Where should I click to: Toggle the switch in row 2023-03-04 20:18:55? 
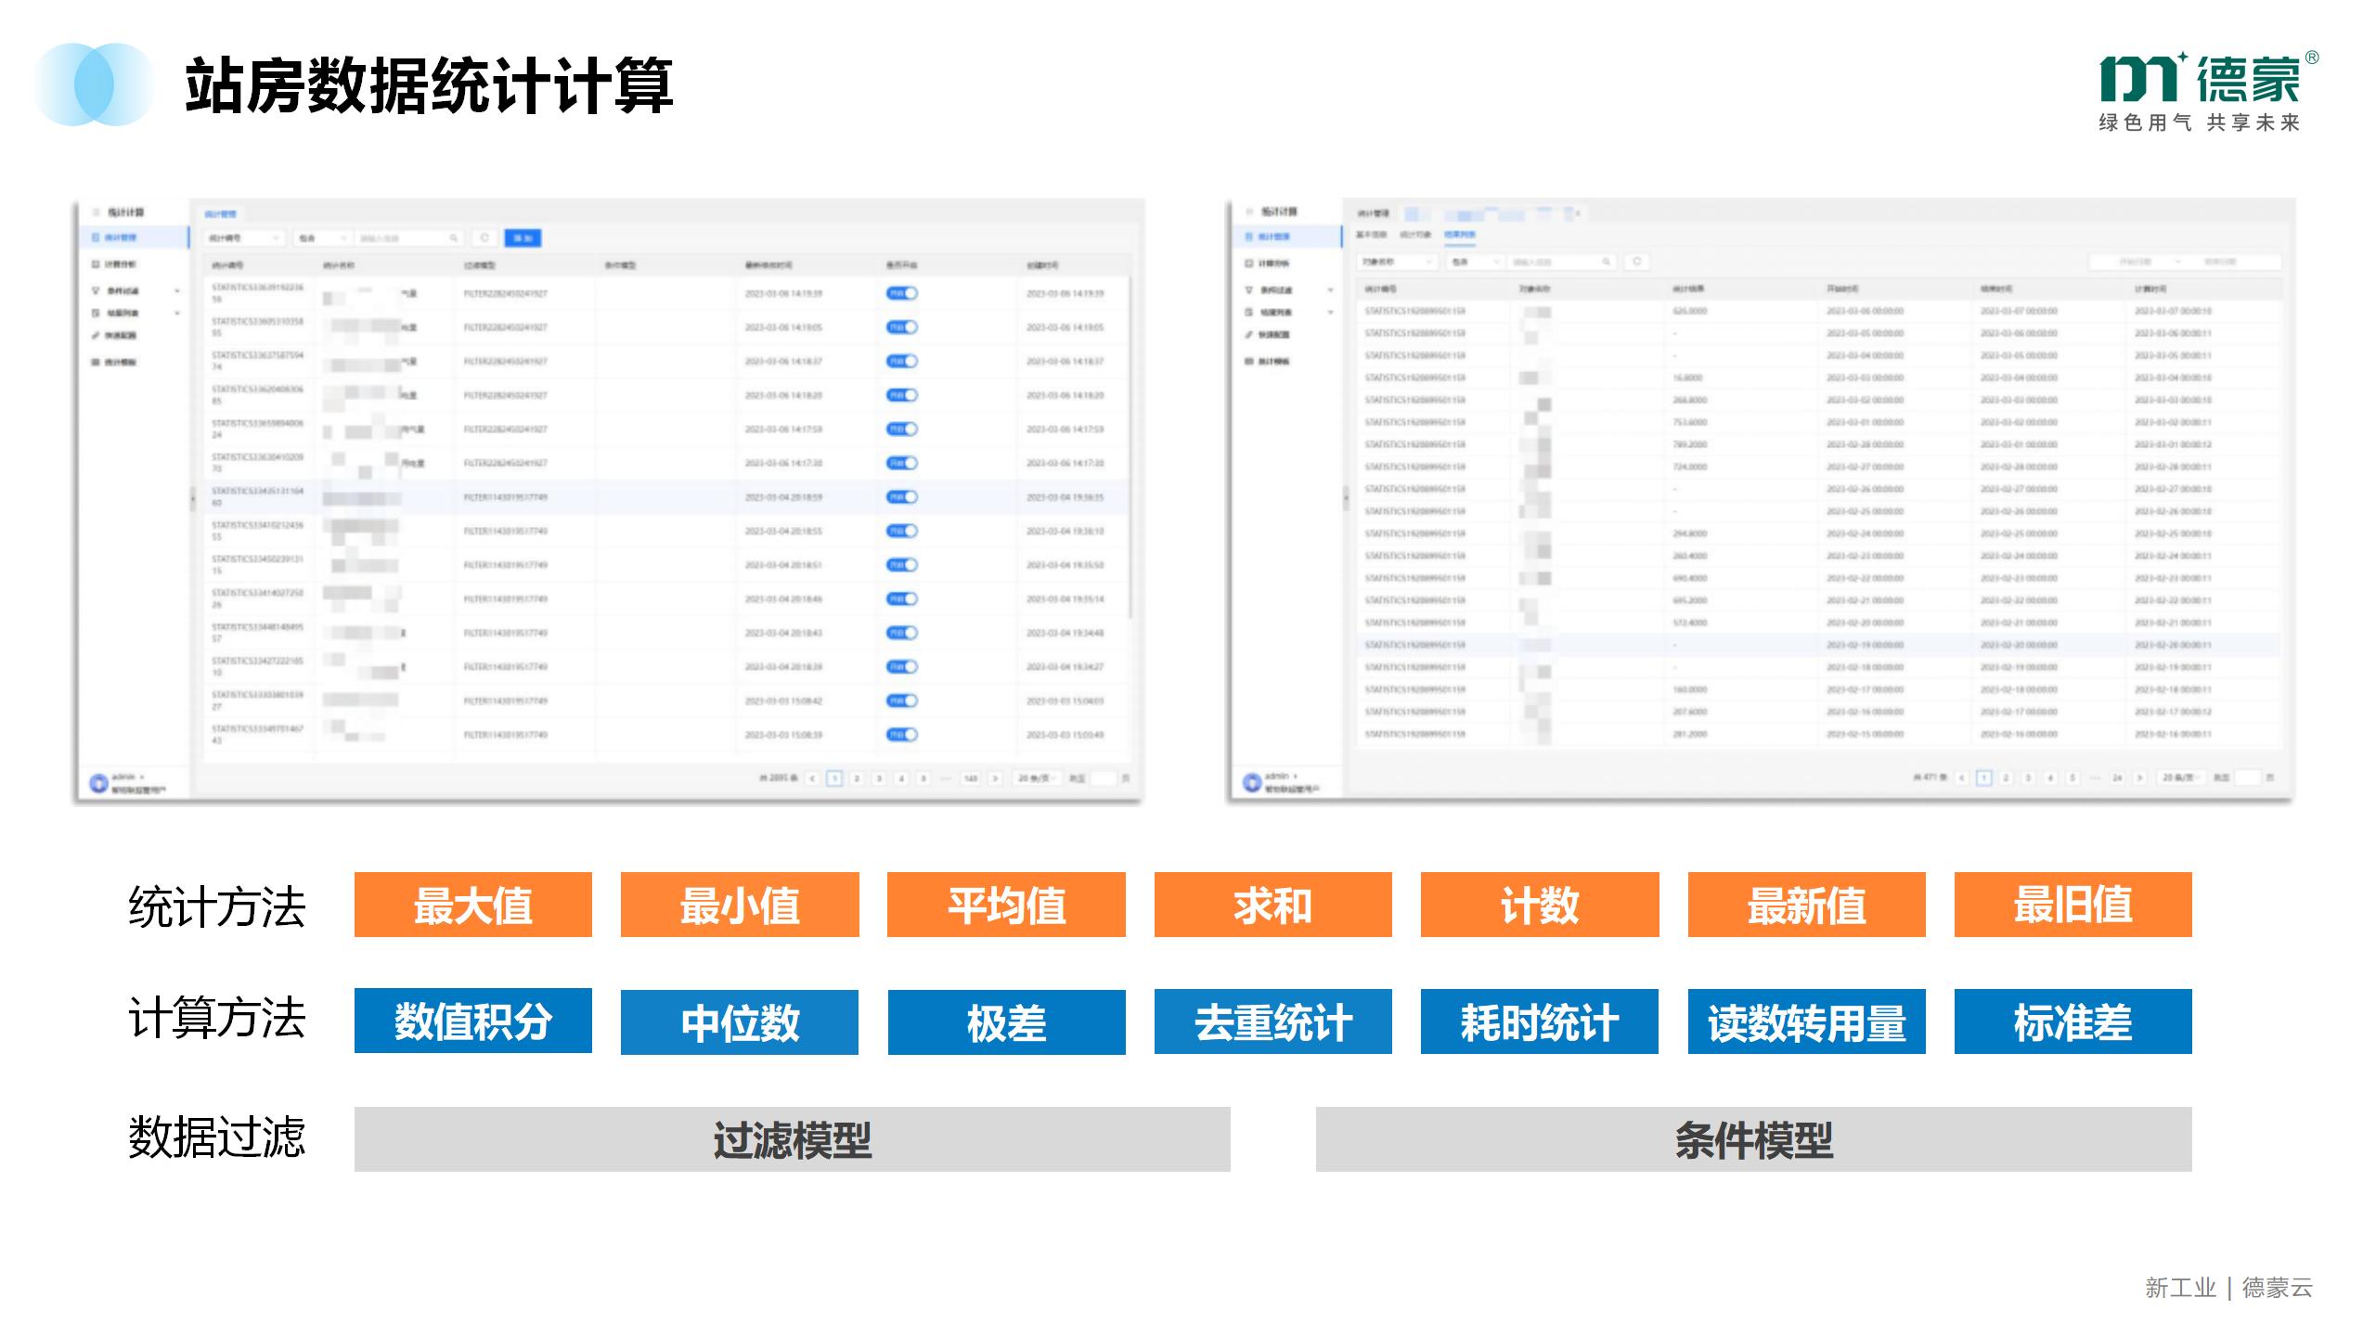[901, 531]
